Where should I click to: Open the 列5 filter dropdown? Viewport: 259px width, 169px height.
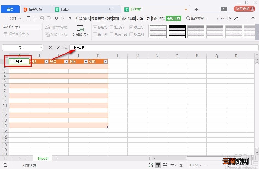pos(106,61)
